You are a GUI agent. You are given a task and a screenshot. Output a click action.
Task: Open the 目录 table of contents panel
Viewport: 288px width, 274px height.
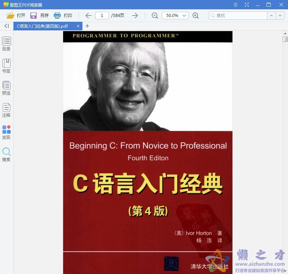[7, 44]
